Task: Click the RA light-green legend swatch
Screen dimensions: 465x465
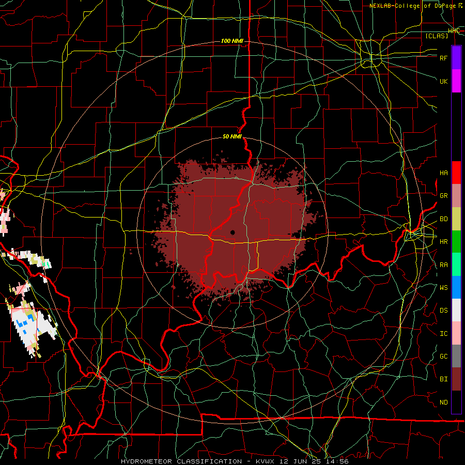Action: tap(456, 265)
